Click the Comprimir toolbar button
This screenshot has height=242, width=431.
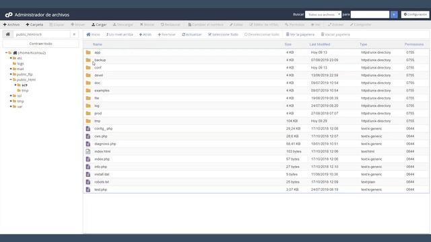361,24
